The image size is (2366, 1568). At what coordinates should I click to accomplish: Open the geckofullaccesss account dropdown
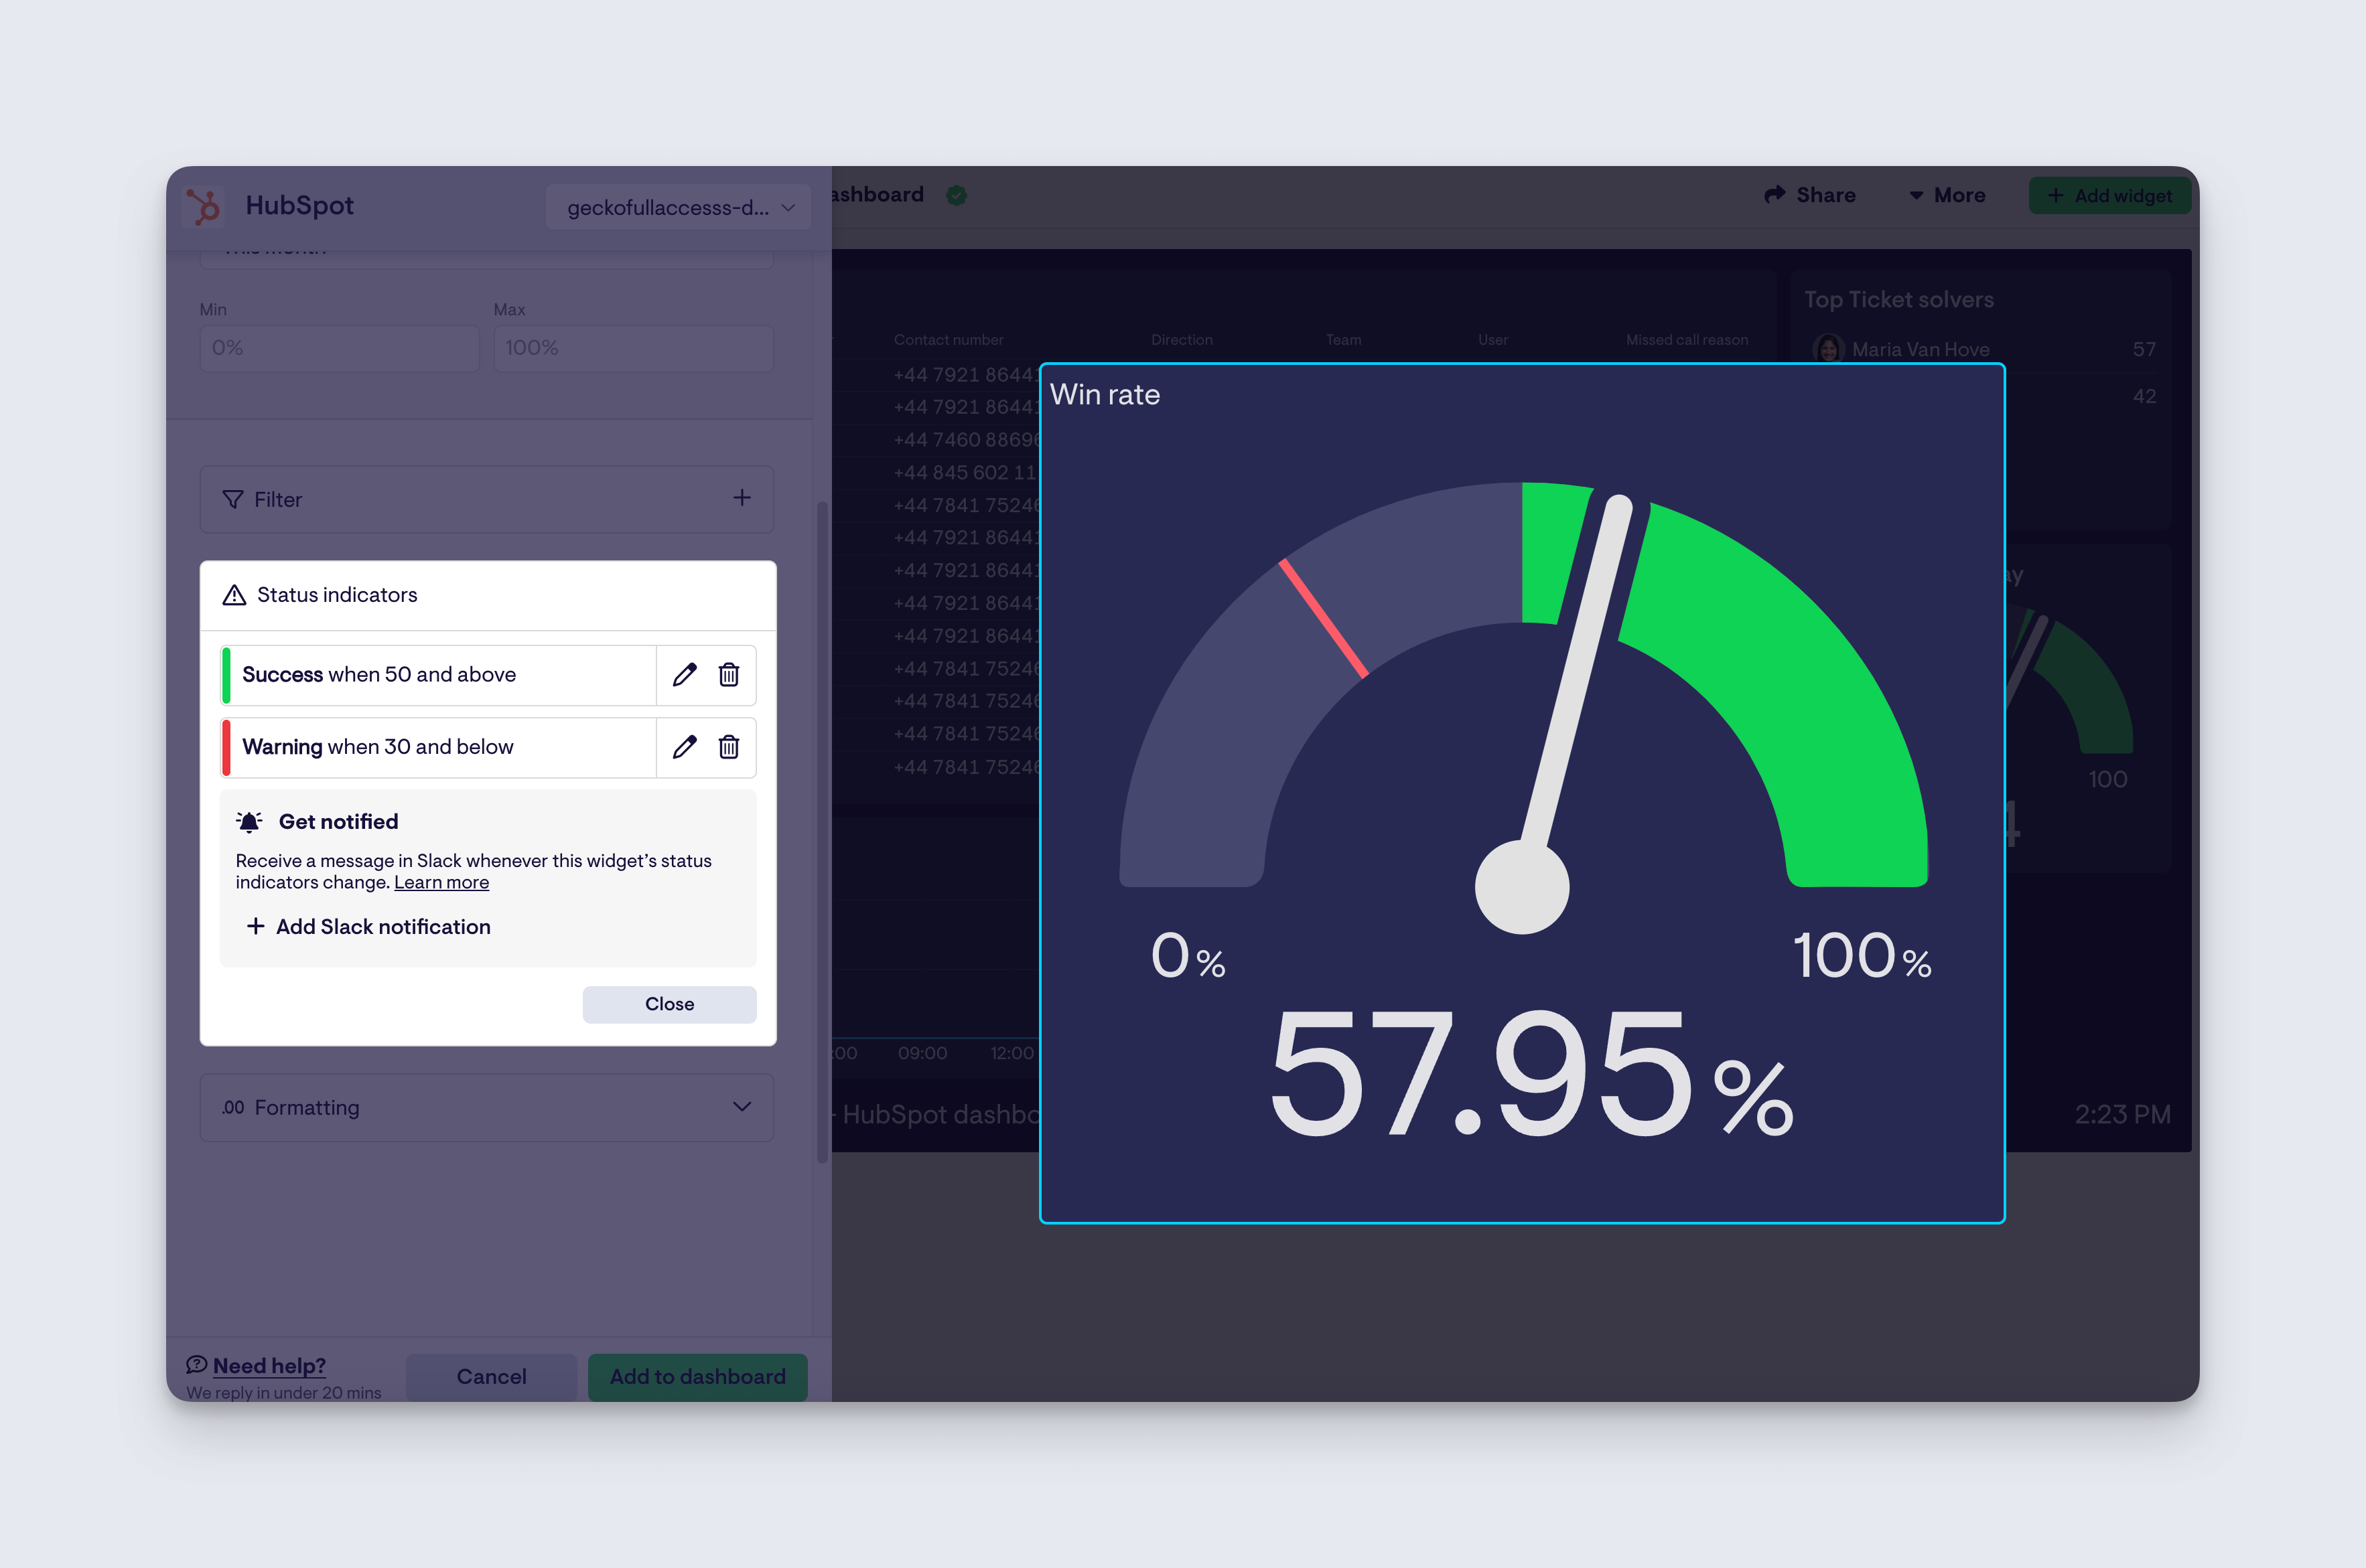(679, 207)
